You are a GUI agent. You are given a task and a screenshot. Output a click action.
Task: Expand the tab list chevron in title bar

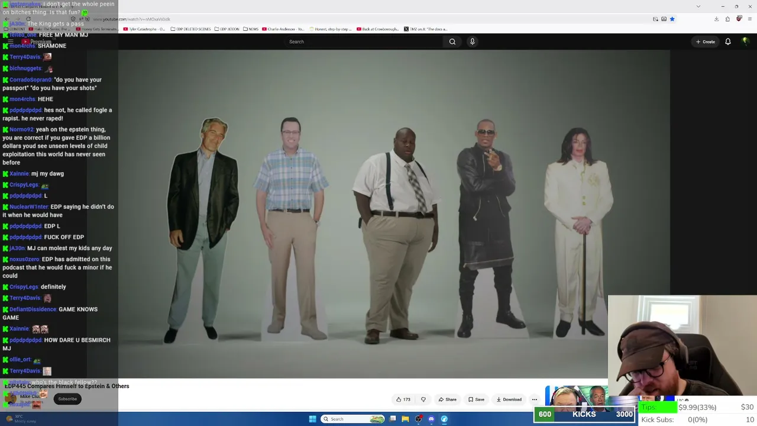698,7
